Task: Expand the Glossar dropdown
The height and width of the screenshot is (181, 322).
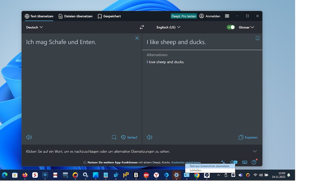Action: [x=246, y=27]
